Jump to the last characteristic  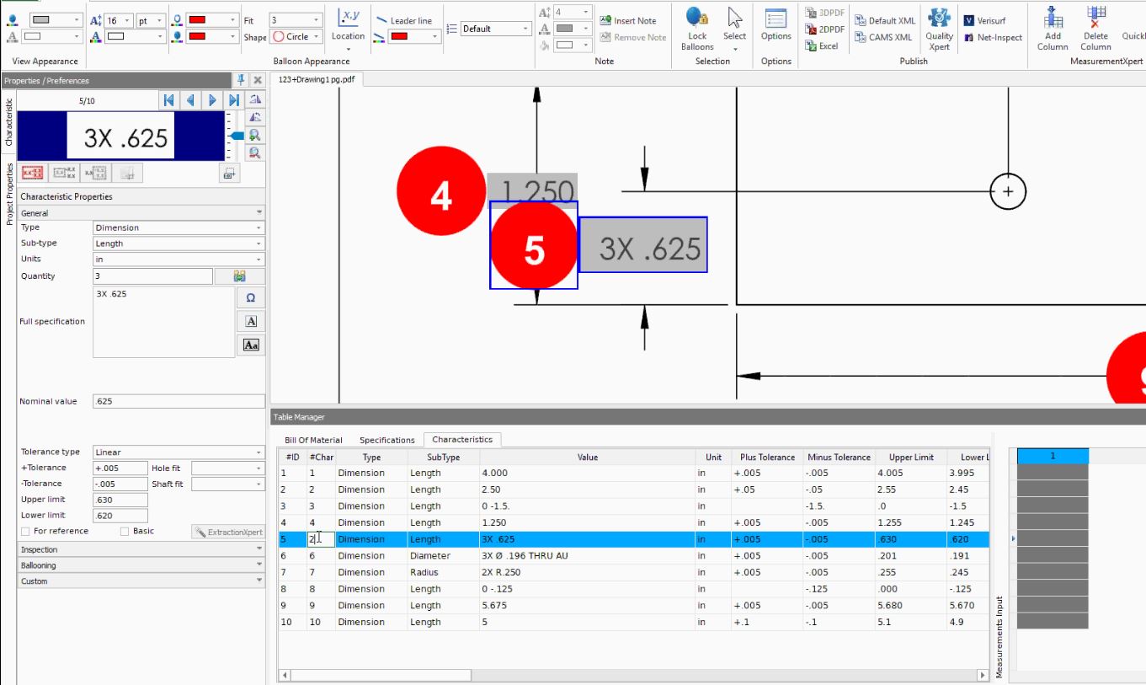[232, 100]
